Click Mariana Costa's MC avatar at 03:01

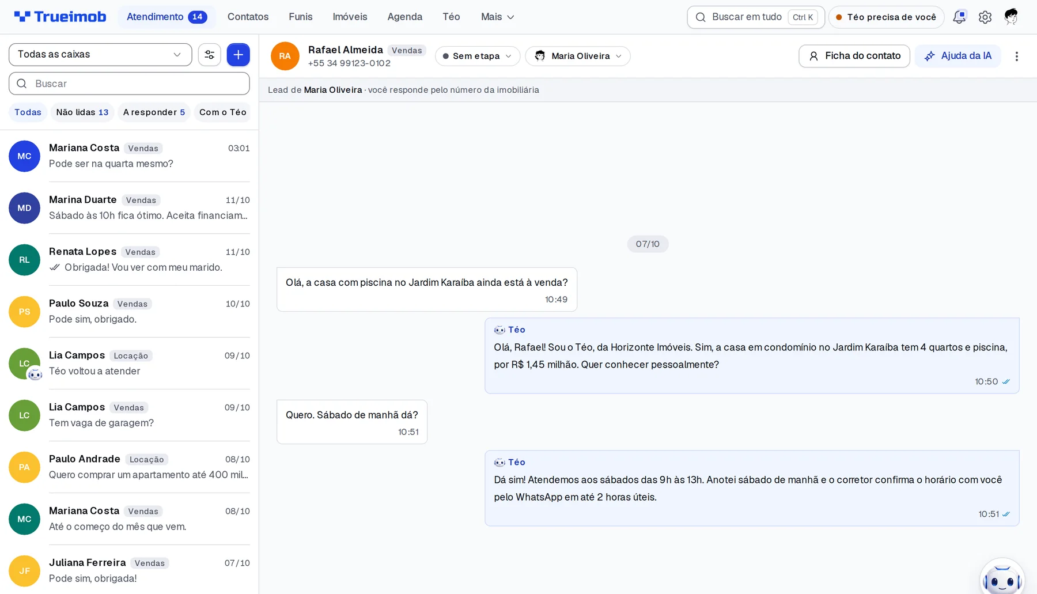[24, 156]
